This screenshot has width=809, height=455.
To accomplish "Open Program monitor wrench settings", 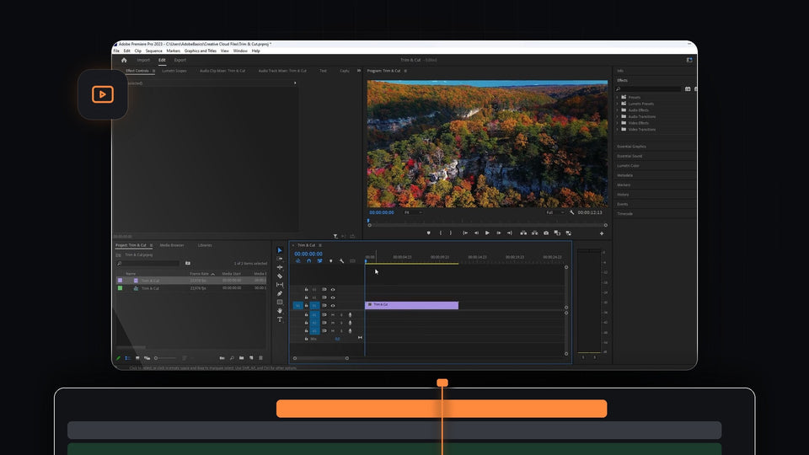I will coord(571,212).
